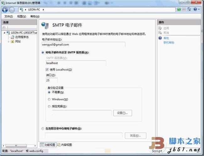Open 帮助 link in actions pane

tap(166, 38)
